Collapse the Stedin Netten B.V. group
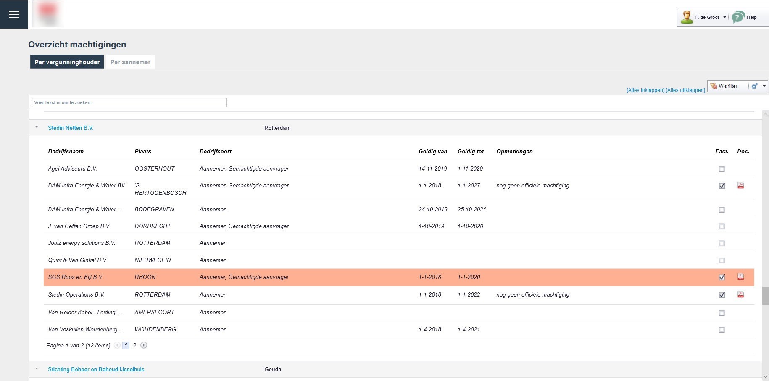 37,127
